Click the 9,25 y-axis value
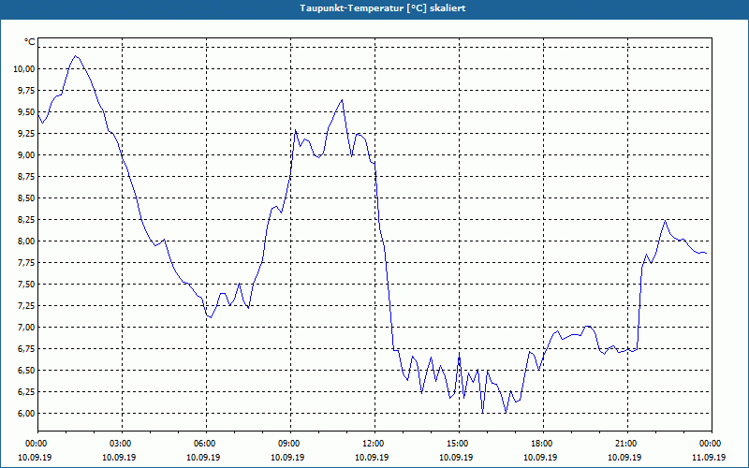Screen dimensions: 749x468 [x=25, y=133]
